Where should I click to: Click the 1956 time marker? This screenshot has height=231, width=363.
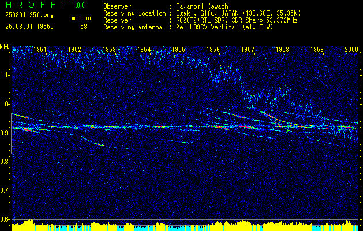[x=213, y=49]
